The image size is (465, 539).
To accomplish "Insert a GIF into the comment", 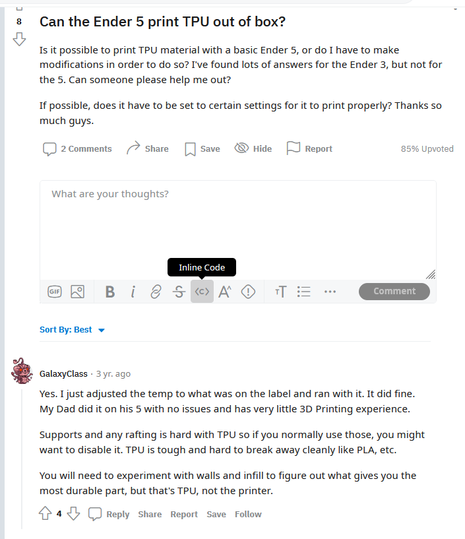I will point(54,292).
